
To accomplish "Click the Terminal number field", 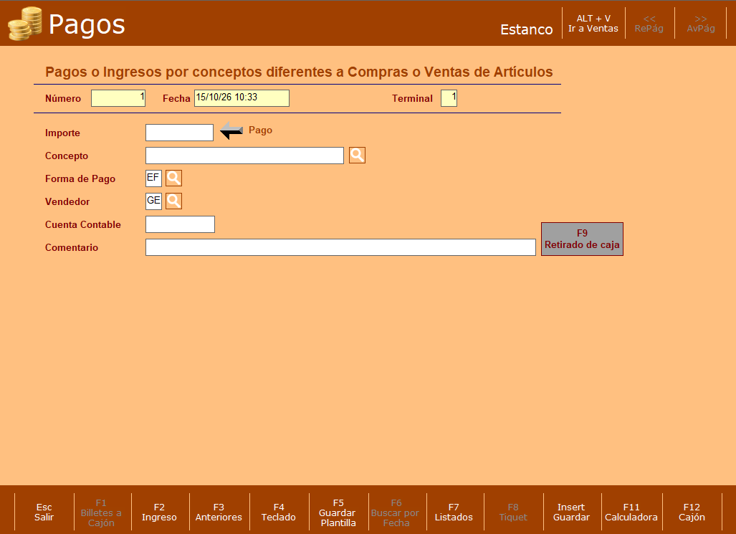I will pyautogui.click(x=449, y=98).
